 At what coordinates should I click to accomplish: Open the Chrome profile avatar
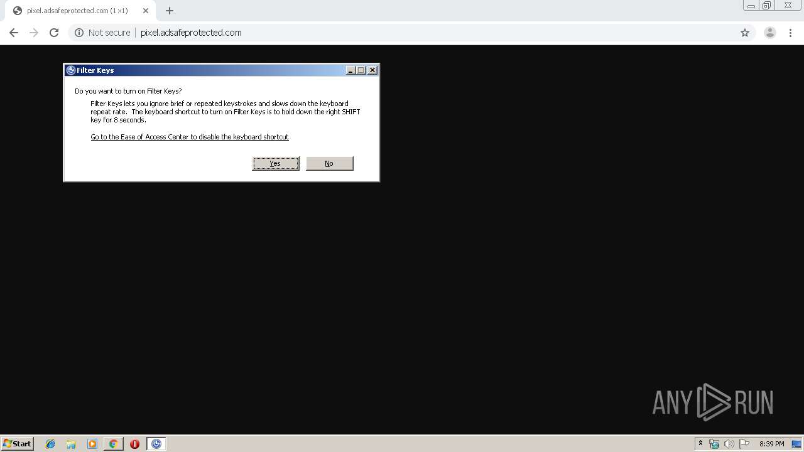click(x=770, y=33)
